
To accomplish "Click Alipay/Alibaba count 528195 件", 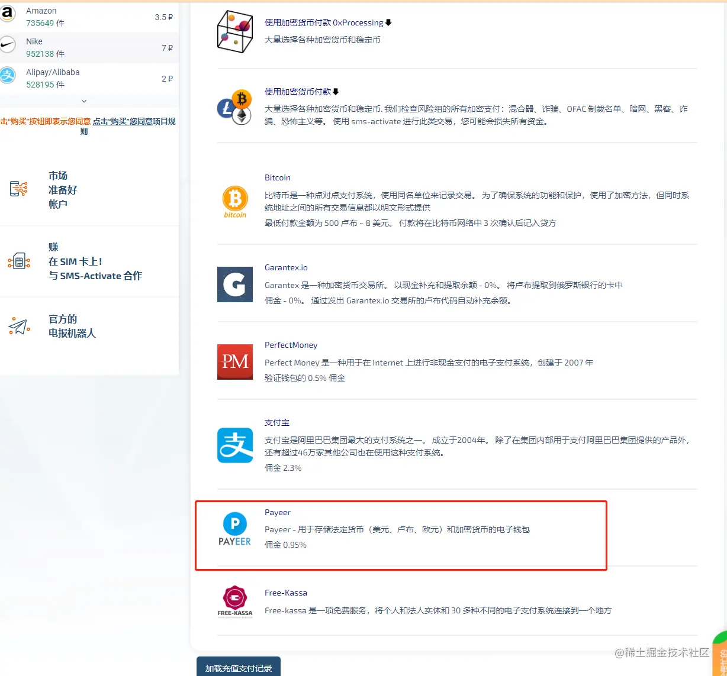I will 46,85.
